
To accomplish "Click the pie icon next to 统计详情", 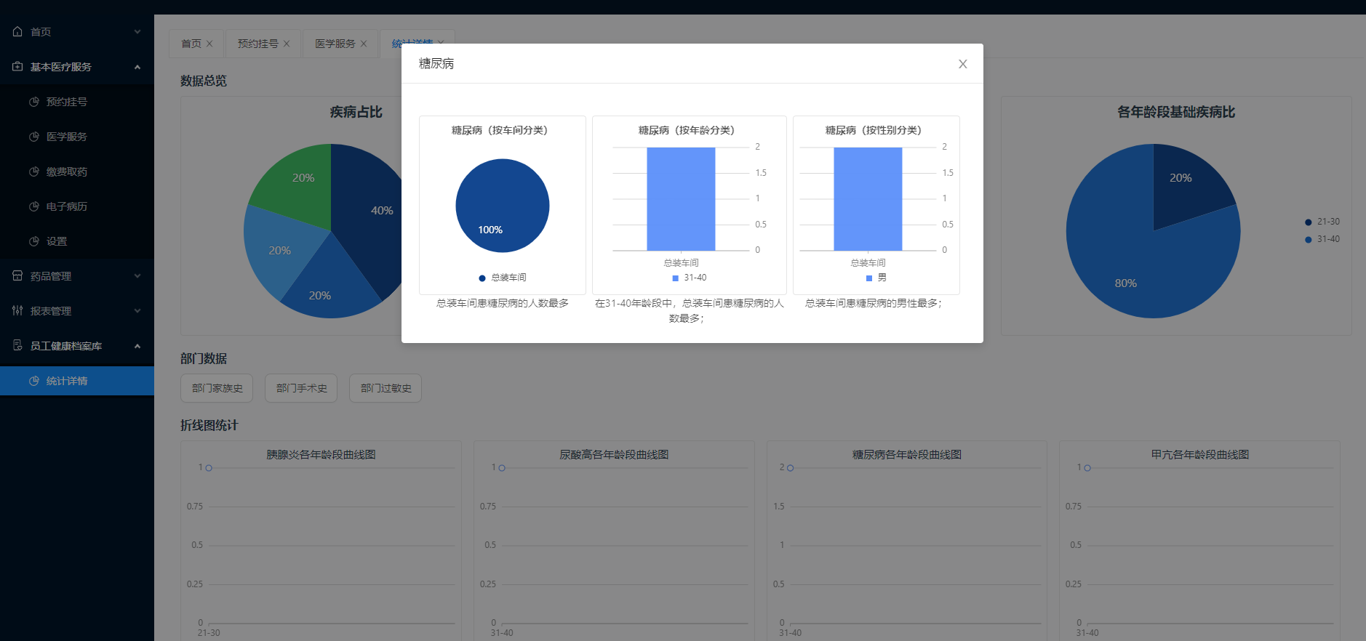I will click(x=33, y=381).
